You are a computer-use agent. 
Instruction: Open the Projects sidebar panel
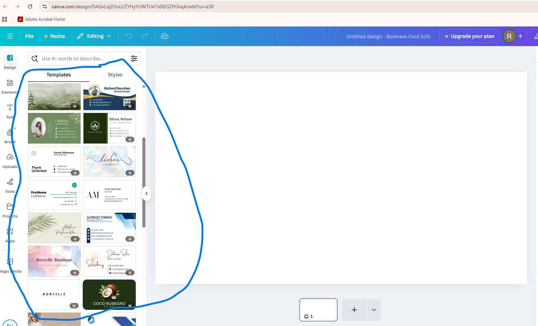click(10, 210)
